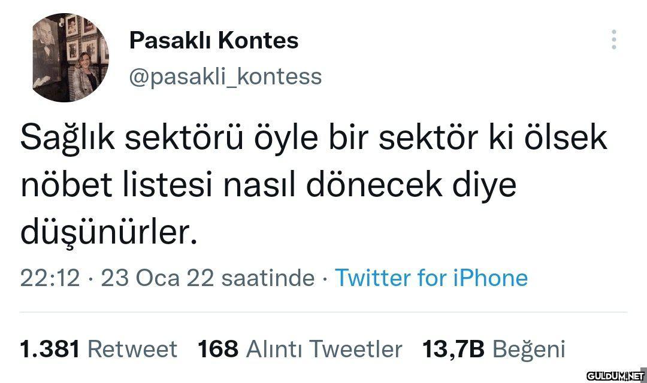Click the word düşünürler in the tweet
The height and width of the screenshot is (383, 647).
108,233
